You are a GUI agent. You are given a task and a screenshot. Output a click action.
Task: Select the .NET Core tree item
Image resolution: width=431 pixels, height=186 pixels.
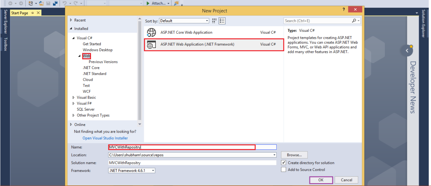click(91, 68)
